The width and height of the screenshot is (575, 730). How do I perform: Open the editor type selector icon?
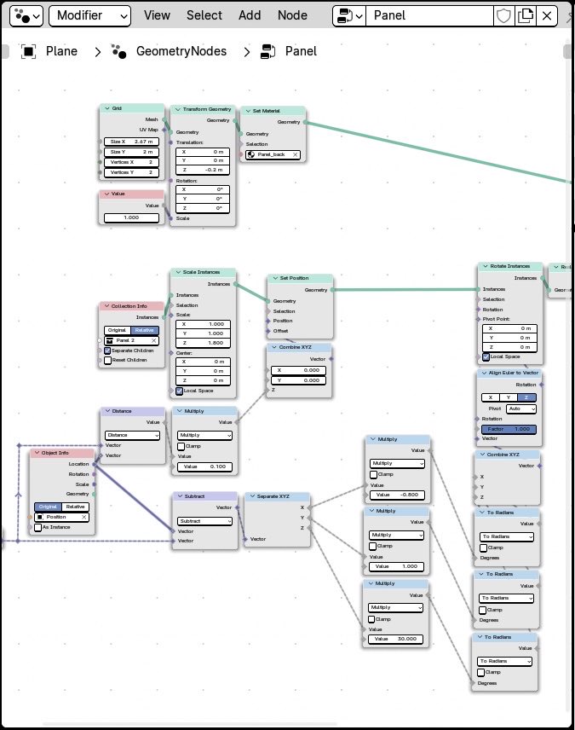[x=26, y=16]
